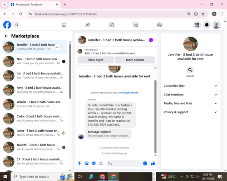Open $960 Marketplace listing banner
Image resolution: width=227 pixels, height=181 pixels.
point(116,52)
